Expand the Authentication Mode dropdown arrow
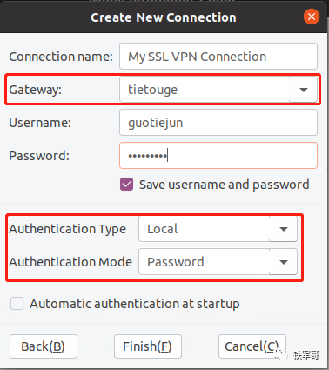 (284, 262)
